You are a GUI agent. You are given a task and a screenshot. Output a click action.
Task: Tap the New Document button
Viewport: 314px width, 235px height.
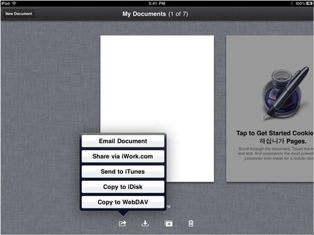coord(19,14)
